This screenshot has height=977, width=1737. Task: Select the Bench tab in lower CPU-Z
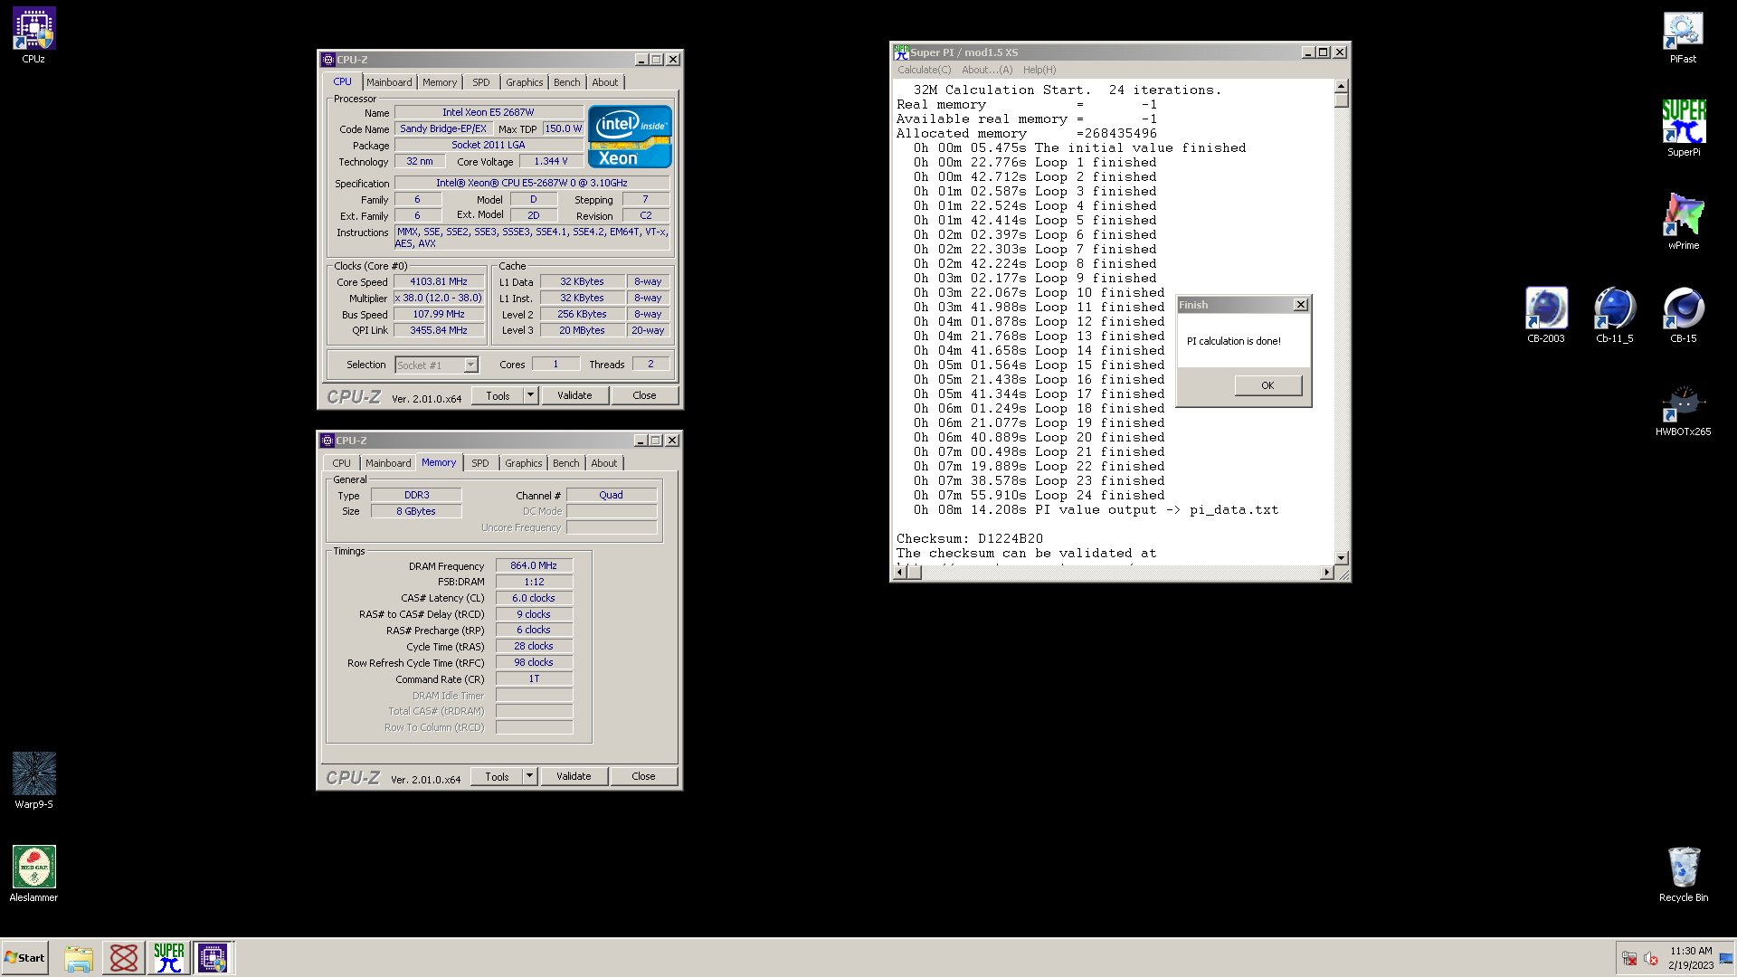(566, 463)
